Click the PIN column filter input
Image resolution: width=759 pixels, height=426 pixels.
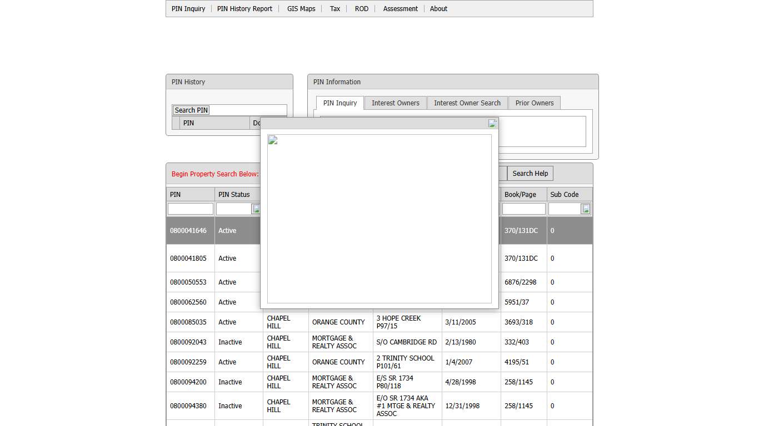pos(191,209)
